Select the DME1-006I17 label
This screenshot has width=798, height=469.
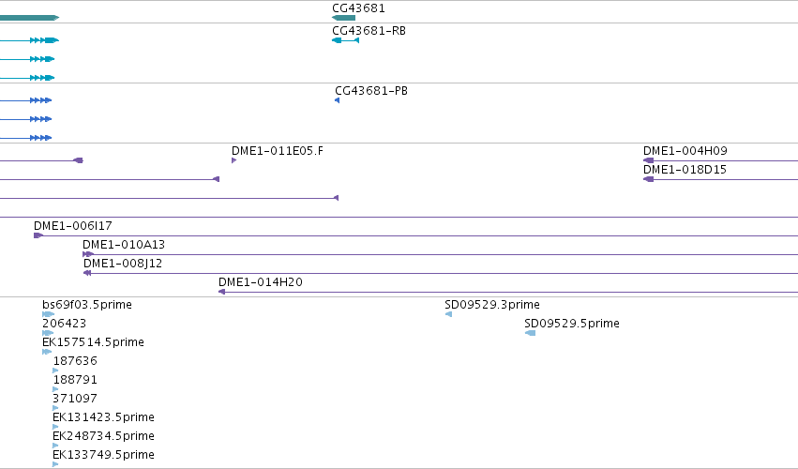[x=73, y=225]
